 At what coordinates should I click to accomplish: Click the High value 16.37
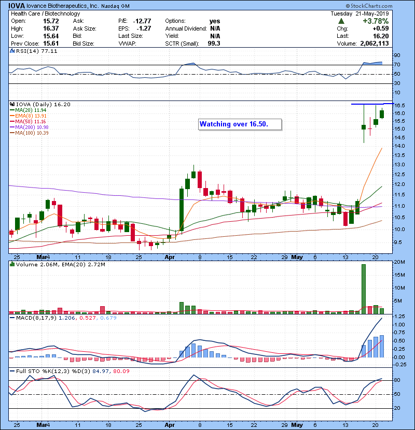(51, 28)
